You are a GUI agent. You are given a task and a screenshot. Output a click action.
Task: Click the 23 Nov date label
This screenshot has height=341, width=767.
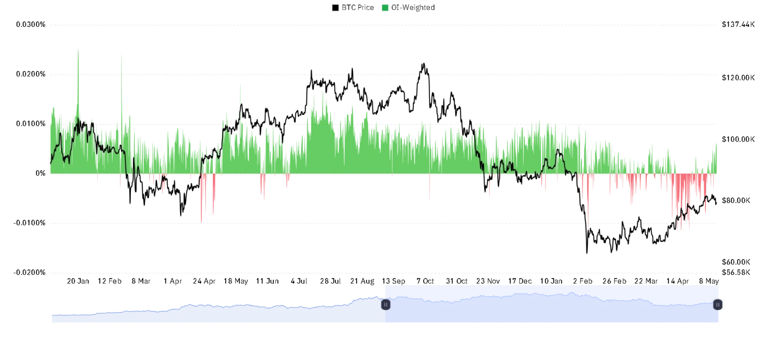click(488, 281)
